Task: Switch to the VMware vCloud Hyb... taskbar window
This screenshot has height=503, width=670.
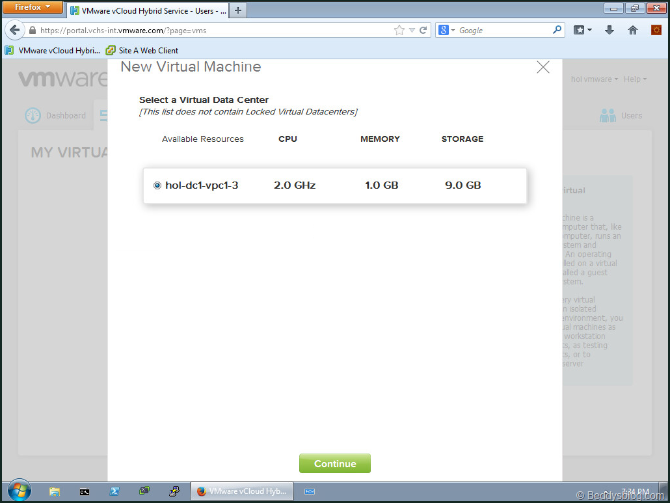Action: click(242, 491)
